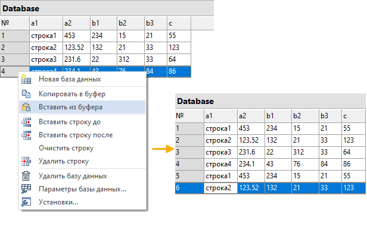
Task: Select row number 2 in left table
Action: pyautogui.click(x=15, y=48)
